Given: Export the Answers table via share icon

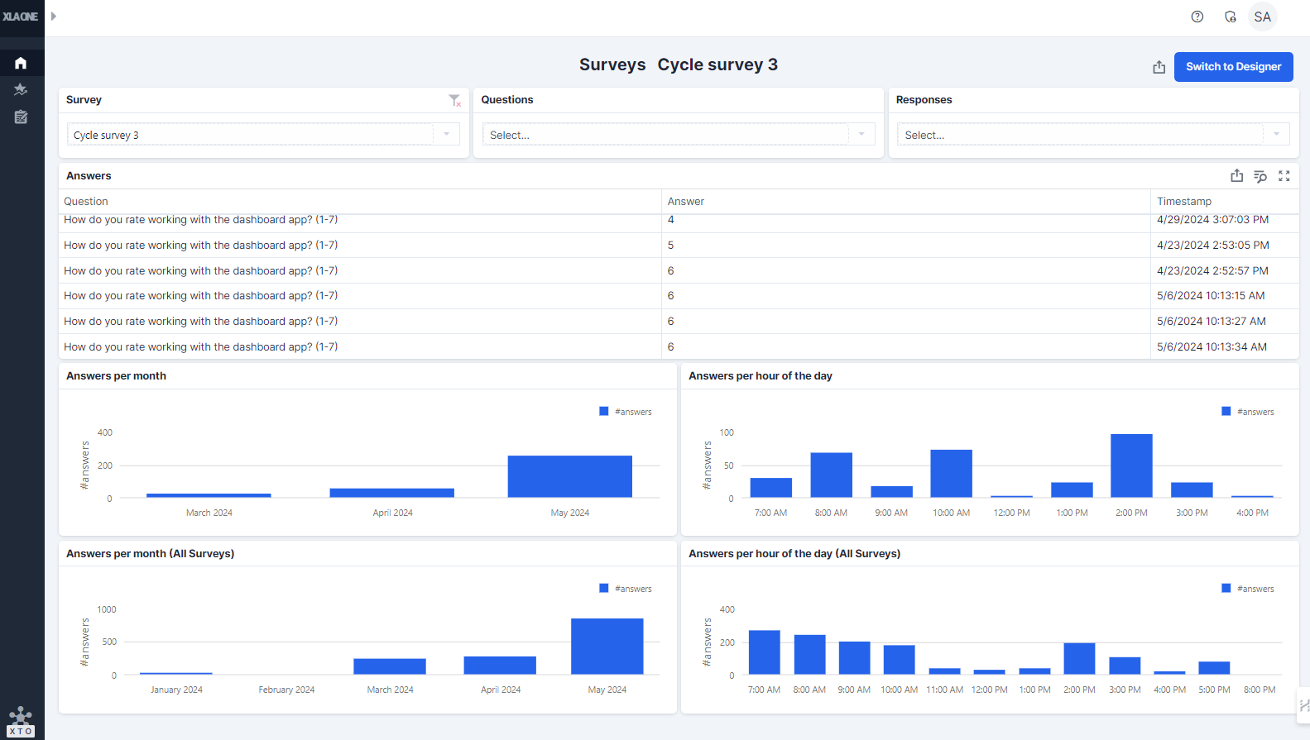Looking at the screenshot, I should pos(1236,176).
